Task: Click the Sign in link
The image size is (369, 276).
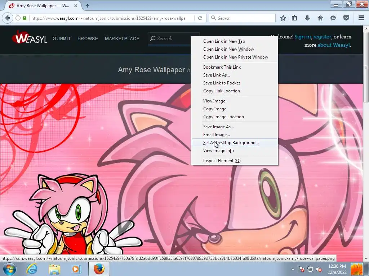Action: pos(303,37)
